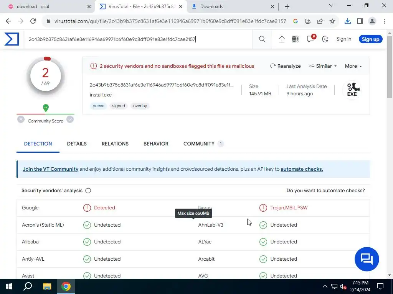Expand the Similar dropdown
The width and height of the screenshot is (393, 294).
(x=322, y=66)
